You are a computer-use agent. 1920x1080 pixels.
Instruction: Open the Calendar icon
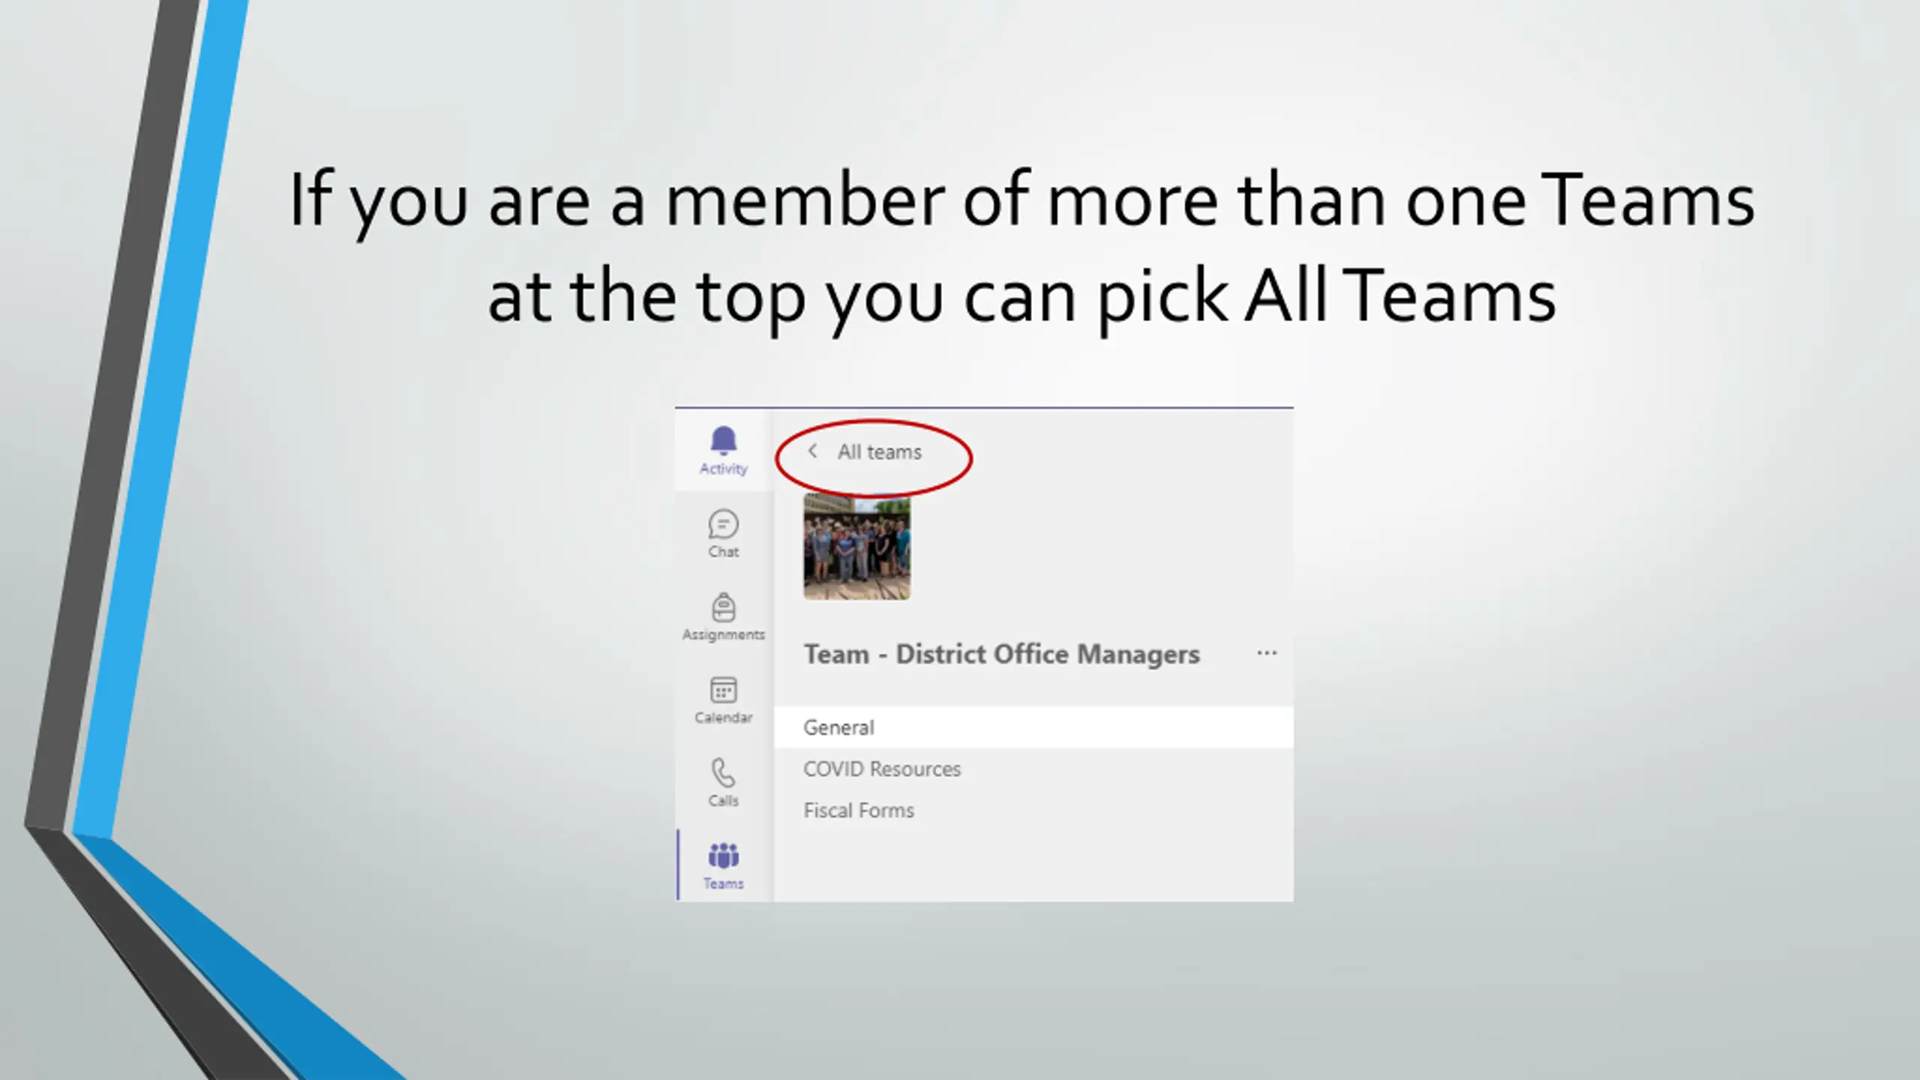point(723,690)
